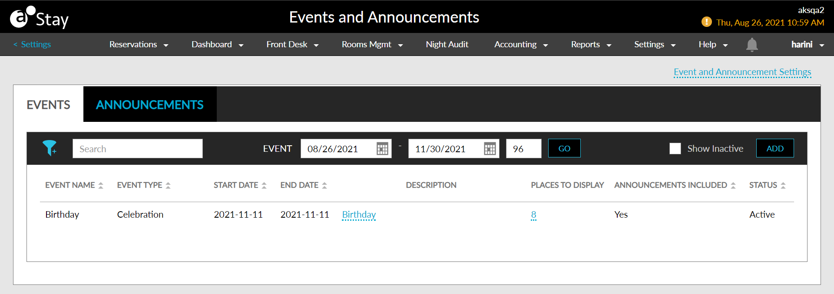Screen dimensions: 834x294
Task: Open the Birthday description link
Action: pos(359,215)
